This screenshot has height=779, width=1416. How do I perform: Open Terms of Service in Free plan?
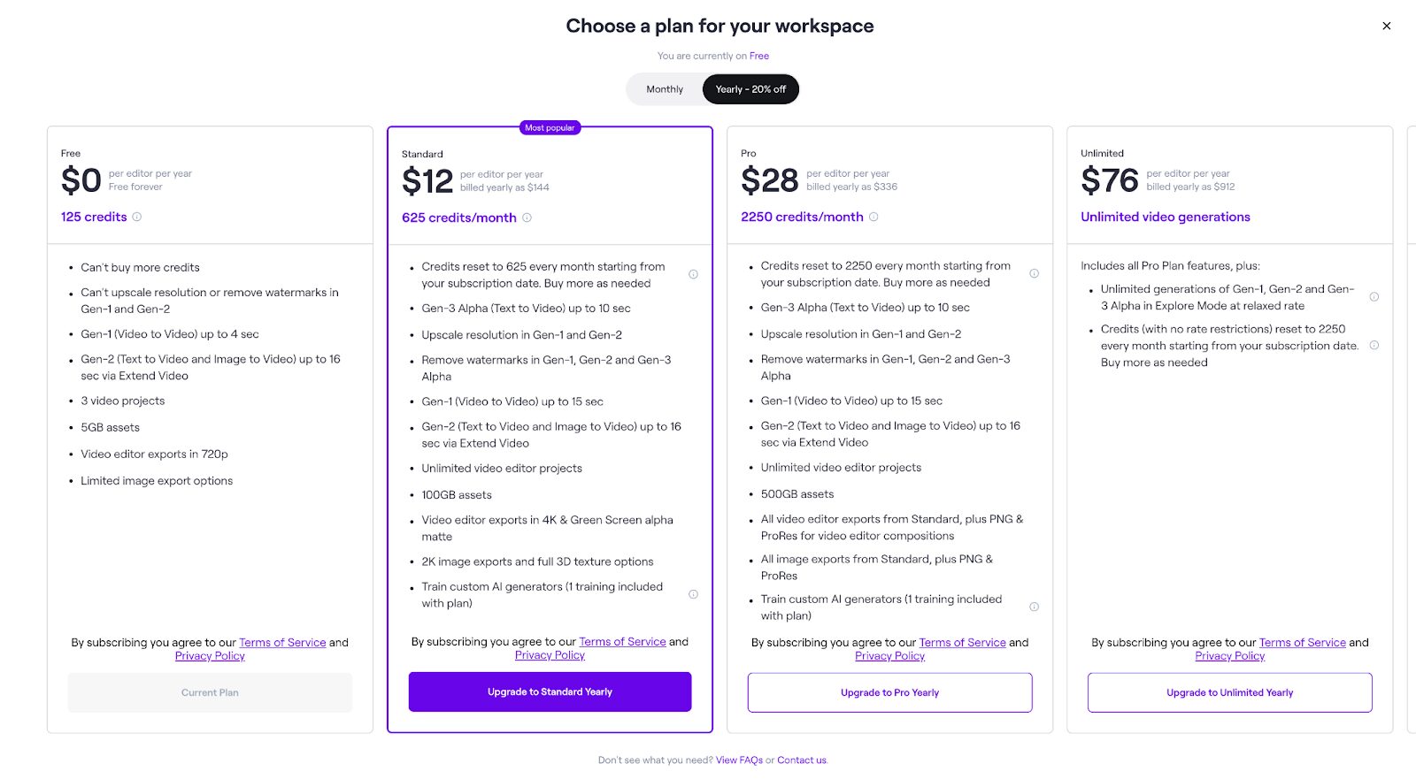[x=282, y=643]
